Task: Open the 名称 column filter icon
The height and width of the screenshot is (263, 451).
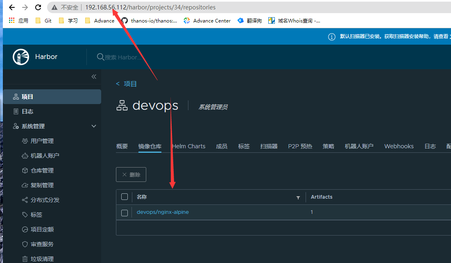Action: [298, 198]
